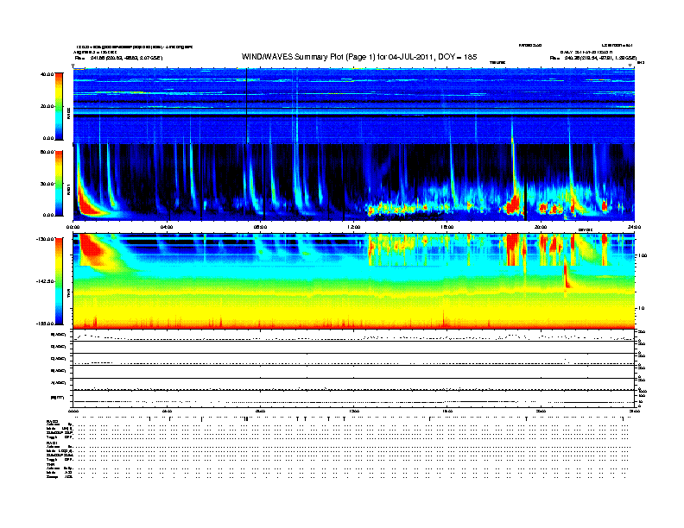This screenshot has width=684, height=528.
Task: Click the 10 label on TNR right axis
Action: pyautogui.click(x=643, y=308)
